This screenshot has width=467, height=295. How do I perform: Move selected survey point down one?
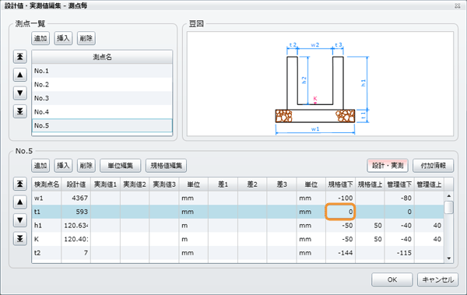[x=20, y=93]
